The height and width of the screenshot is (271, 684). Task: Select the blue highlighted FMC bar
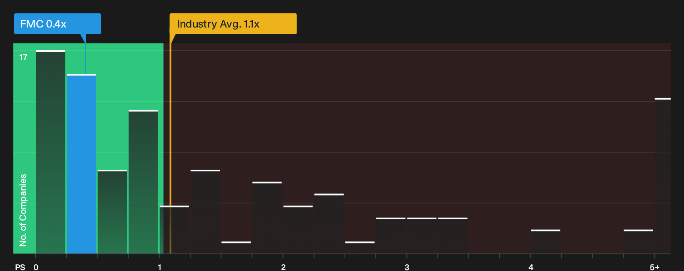[x=81, y=164]
